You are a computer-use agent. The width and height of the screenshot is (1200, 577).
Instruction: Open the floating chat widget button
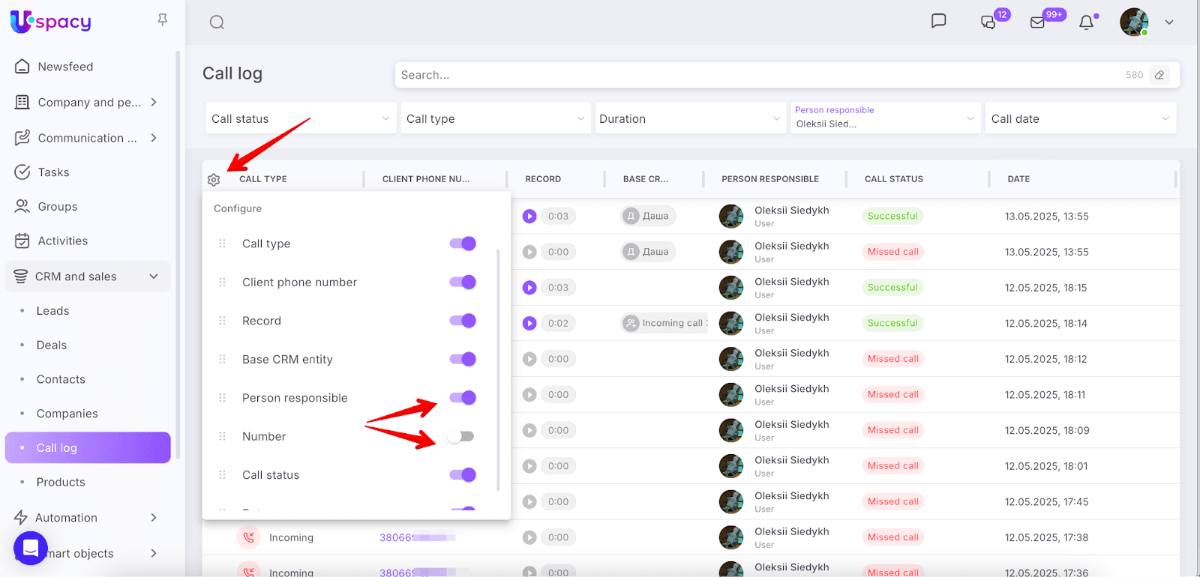[x=31, y=549]
